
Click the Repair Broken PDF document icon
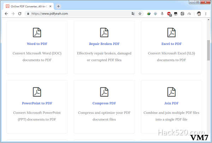pyautogui.click(x=104, y=33)
